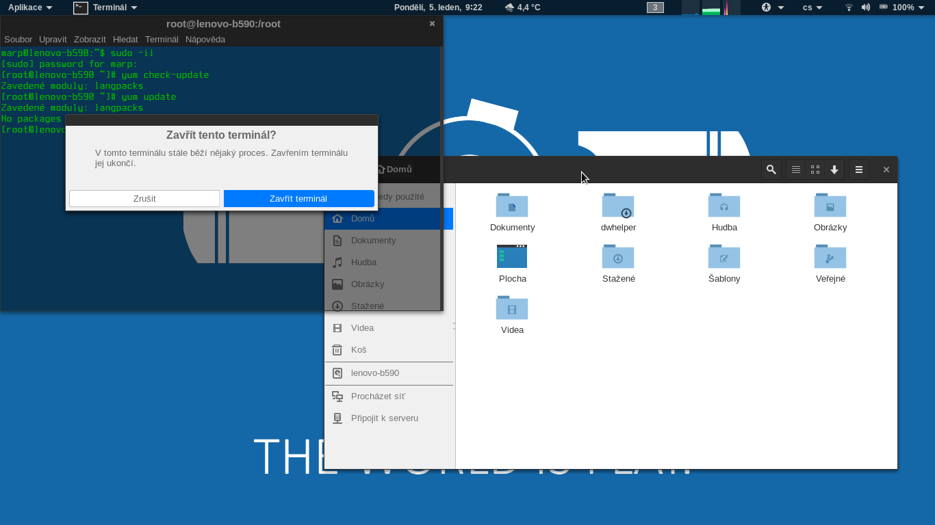The image size is (935, 525).
Task: Open the Stažené downloads folder icon
Action: 618,256
